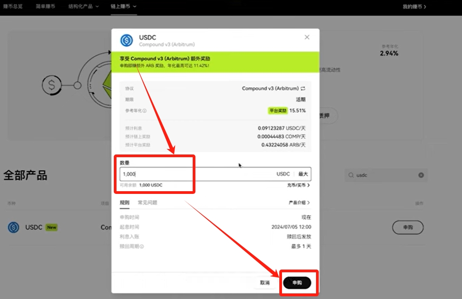Open the 参考年化 info tooltip icon
This screenshot has width=462, height=299.
144,111
